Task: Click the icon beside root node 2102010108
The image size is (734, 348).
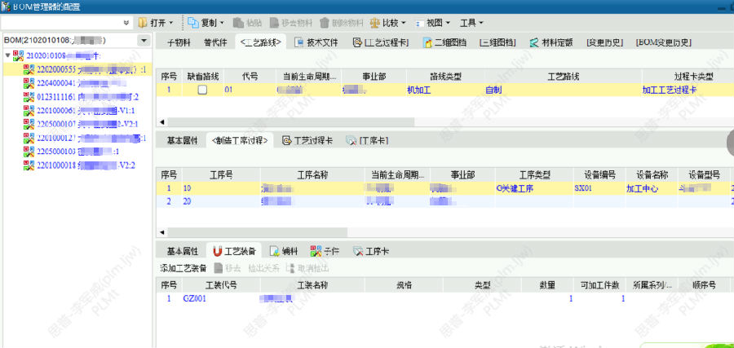Action: coord(18,56)
